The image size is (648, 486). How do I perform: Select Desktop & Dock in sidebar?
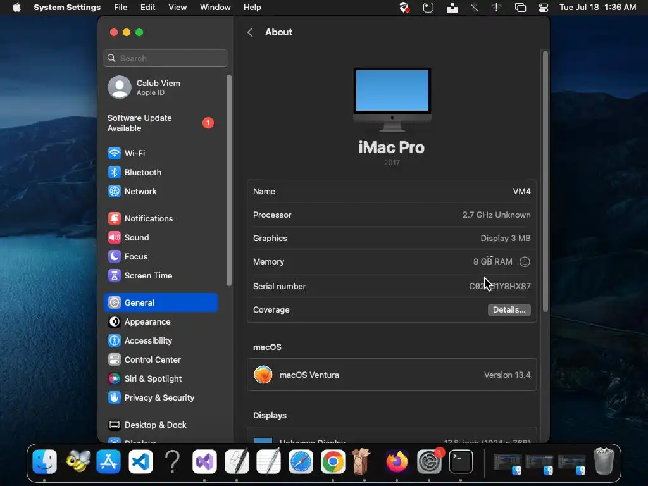pos(160,425)
